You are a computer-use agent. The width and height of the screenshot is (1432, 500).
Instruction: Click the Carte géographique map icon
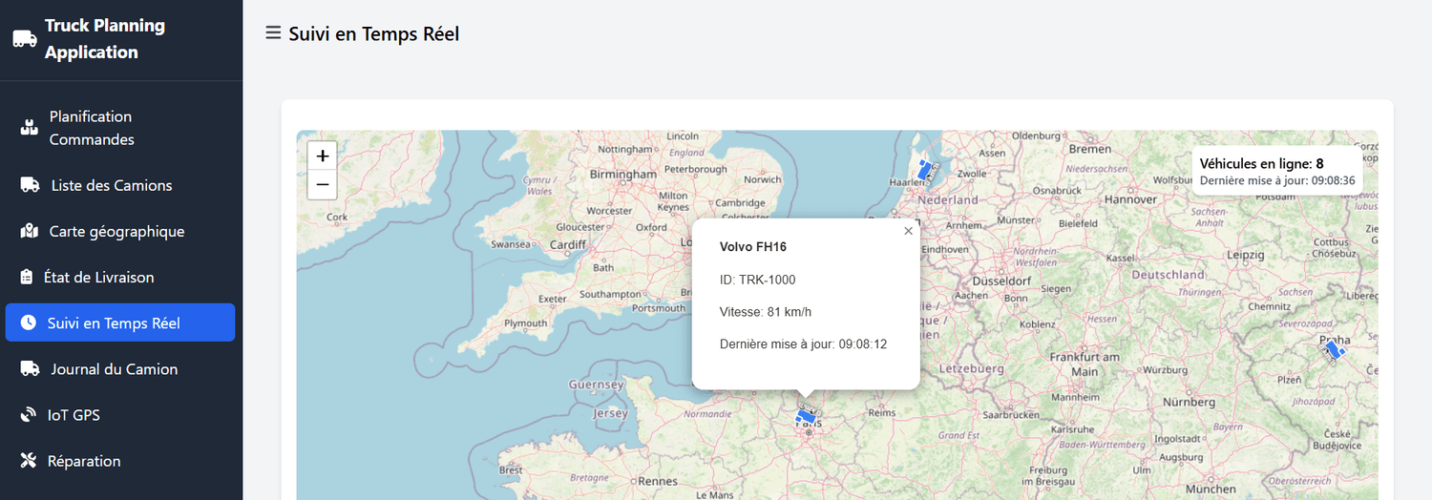click(x=30, y=231)
